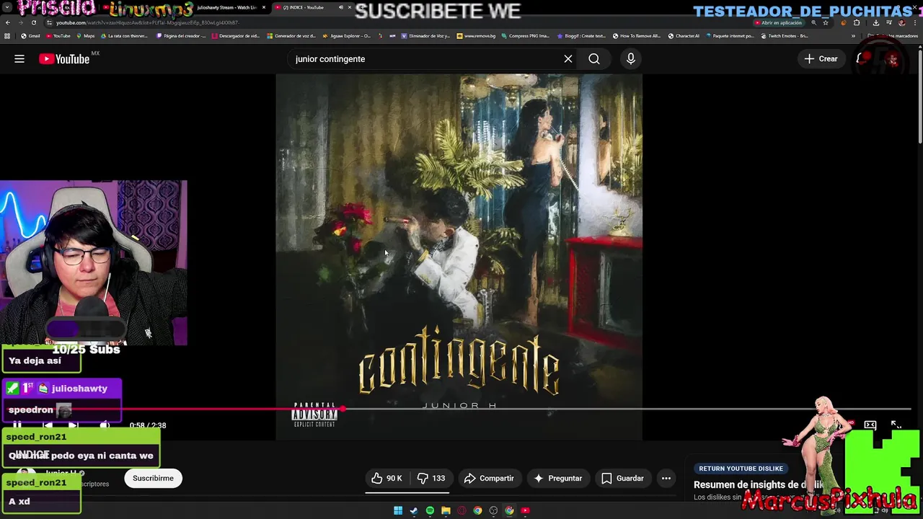Subscribe with the Suscribirme button
923x519 pixels.
tap(153, 478)
